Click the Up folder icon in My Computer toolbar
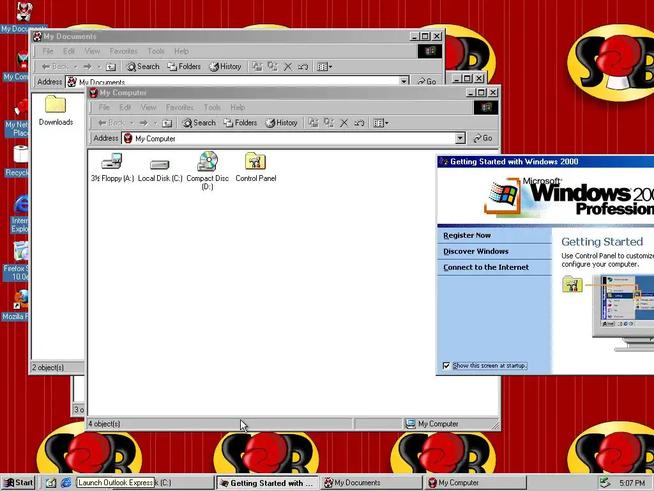The height and width of the screenshot is (491, 654). pyautogui.click(x=167, y=123)
